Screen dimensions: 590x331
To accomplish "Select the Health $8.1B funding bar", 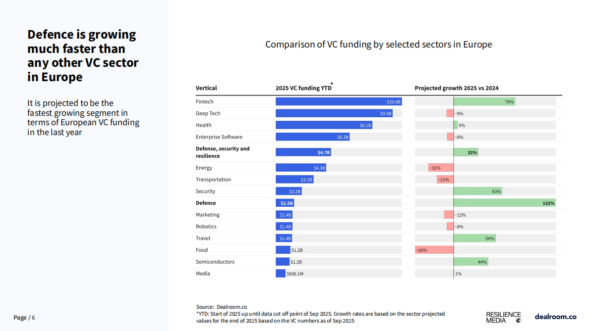I will coord(324,125).
